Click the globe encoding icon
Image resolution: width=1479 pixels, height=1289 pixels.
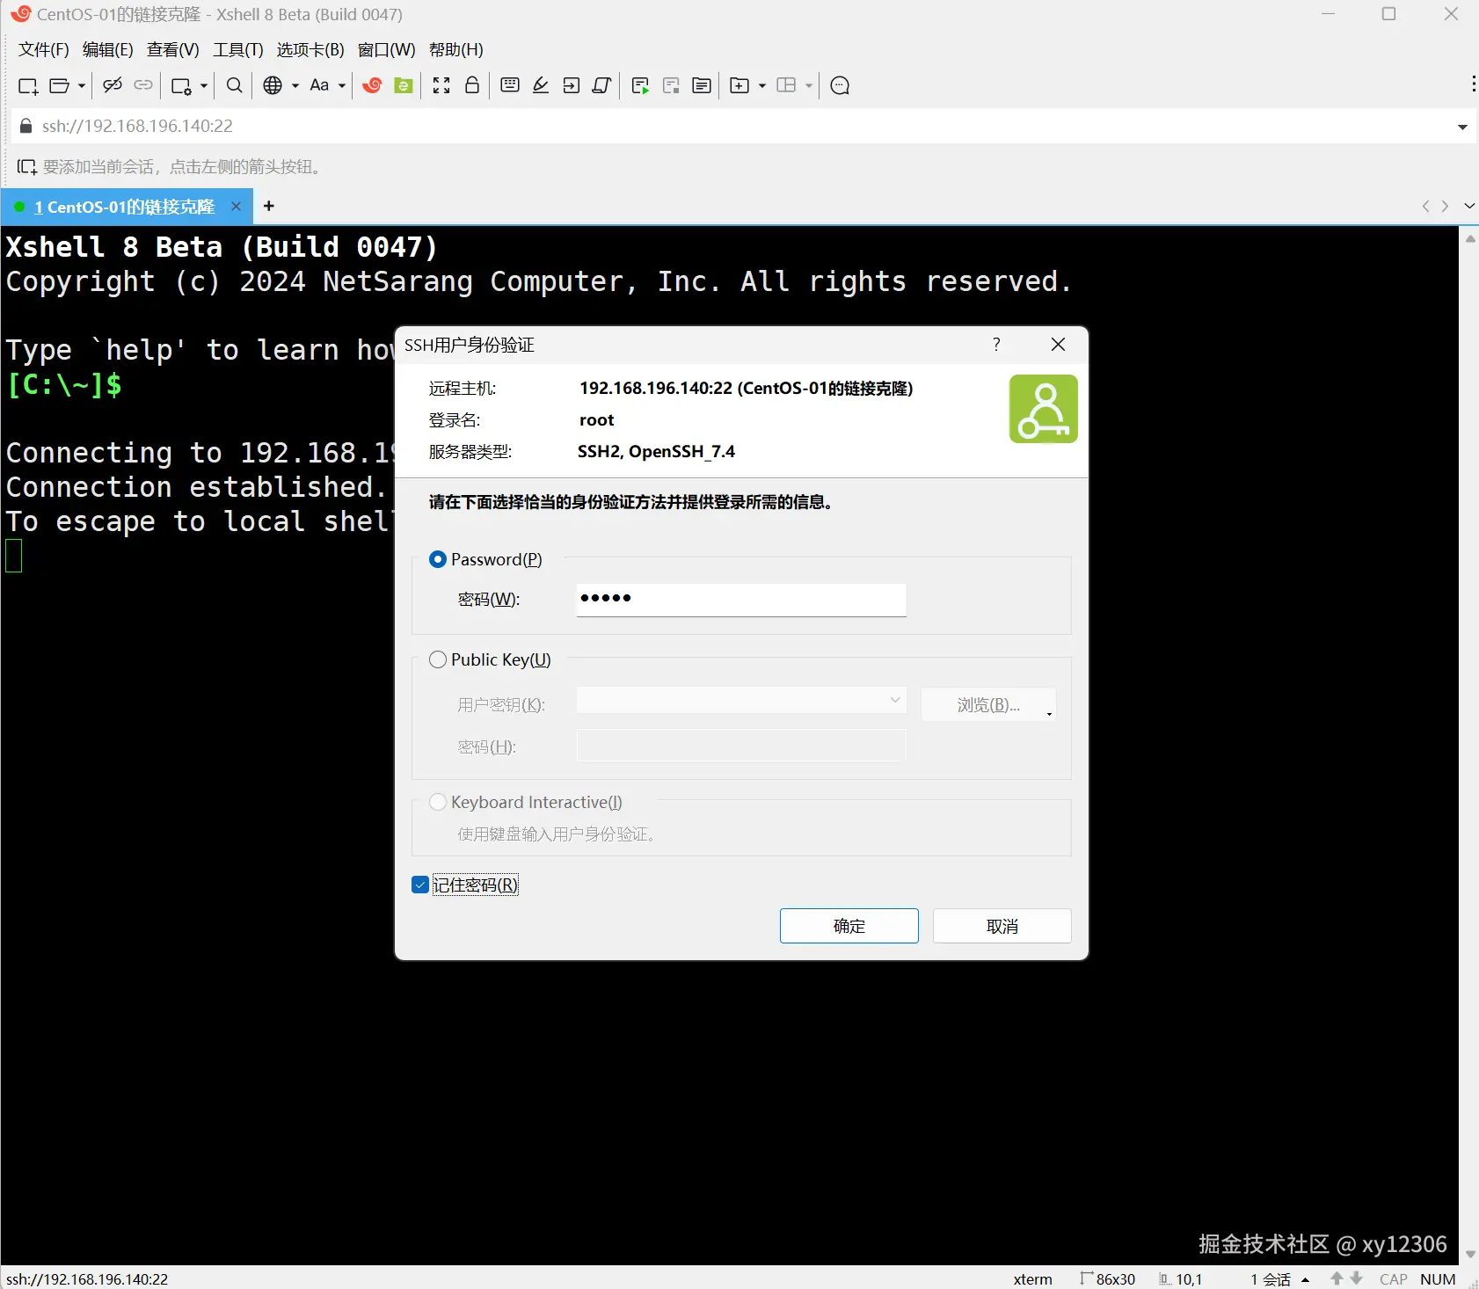coord(273,85)
